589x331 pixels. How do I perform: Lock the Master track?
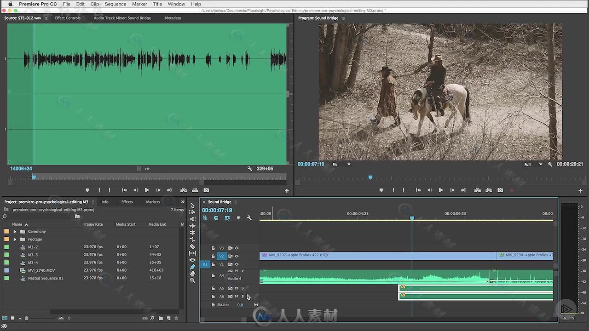coord(213,305)
